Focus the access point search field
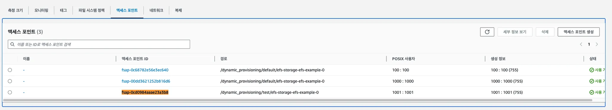 pyautogui.click(x=99, y=44)
